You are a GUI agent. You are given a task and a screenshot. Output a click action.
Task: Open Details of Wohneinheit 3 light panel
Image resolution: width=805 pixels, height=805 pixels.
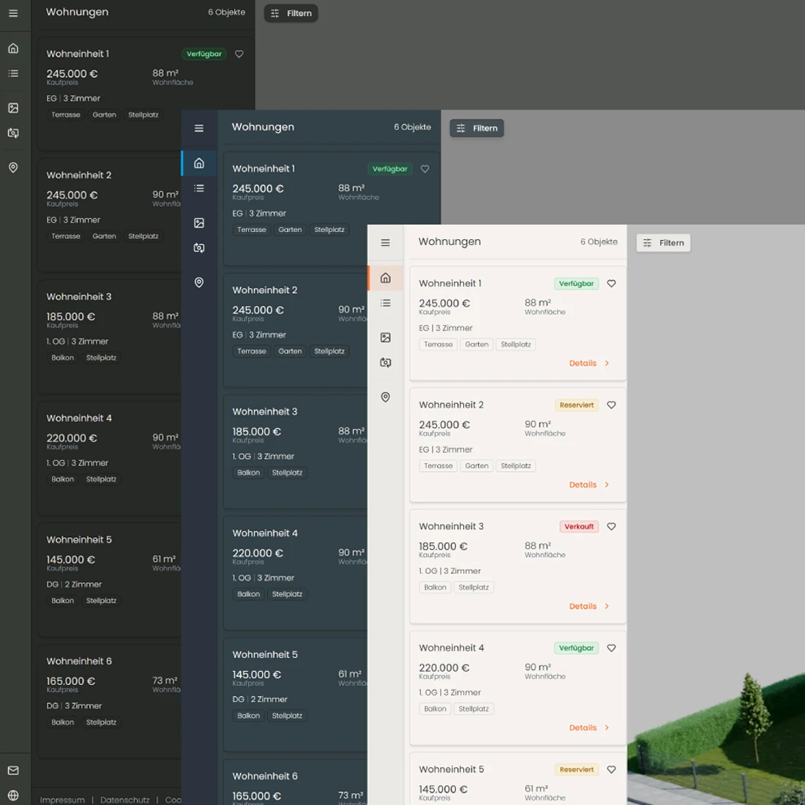589,607
